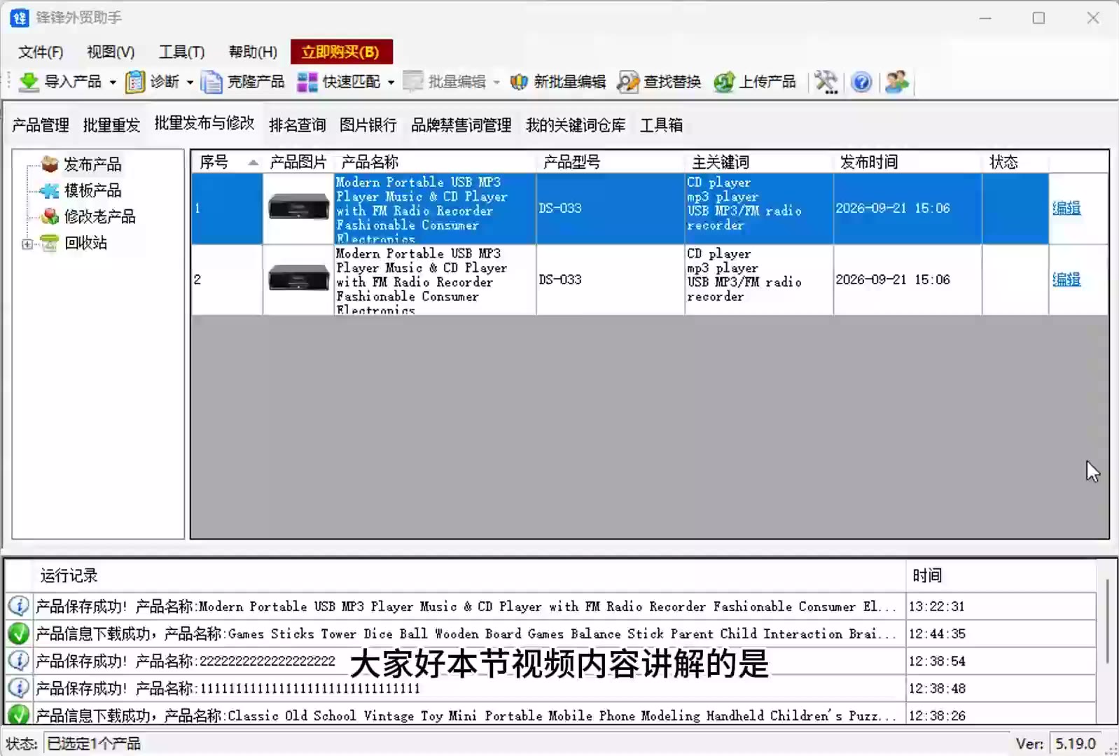1119x756 pixels.
Task: Expand the 回收站 tree node
Action: (x=27, y=244)
